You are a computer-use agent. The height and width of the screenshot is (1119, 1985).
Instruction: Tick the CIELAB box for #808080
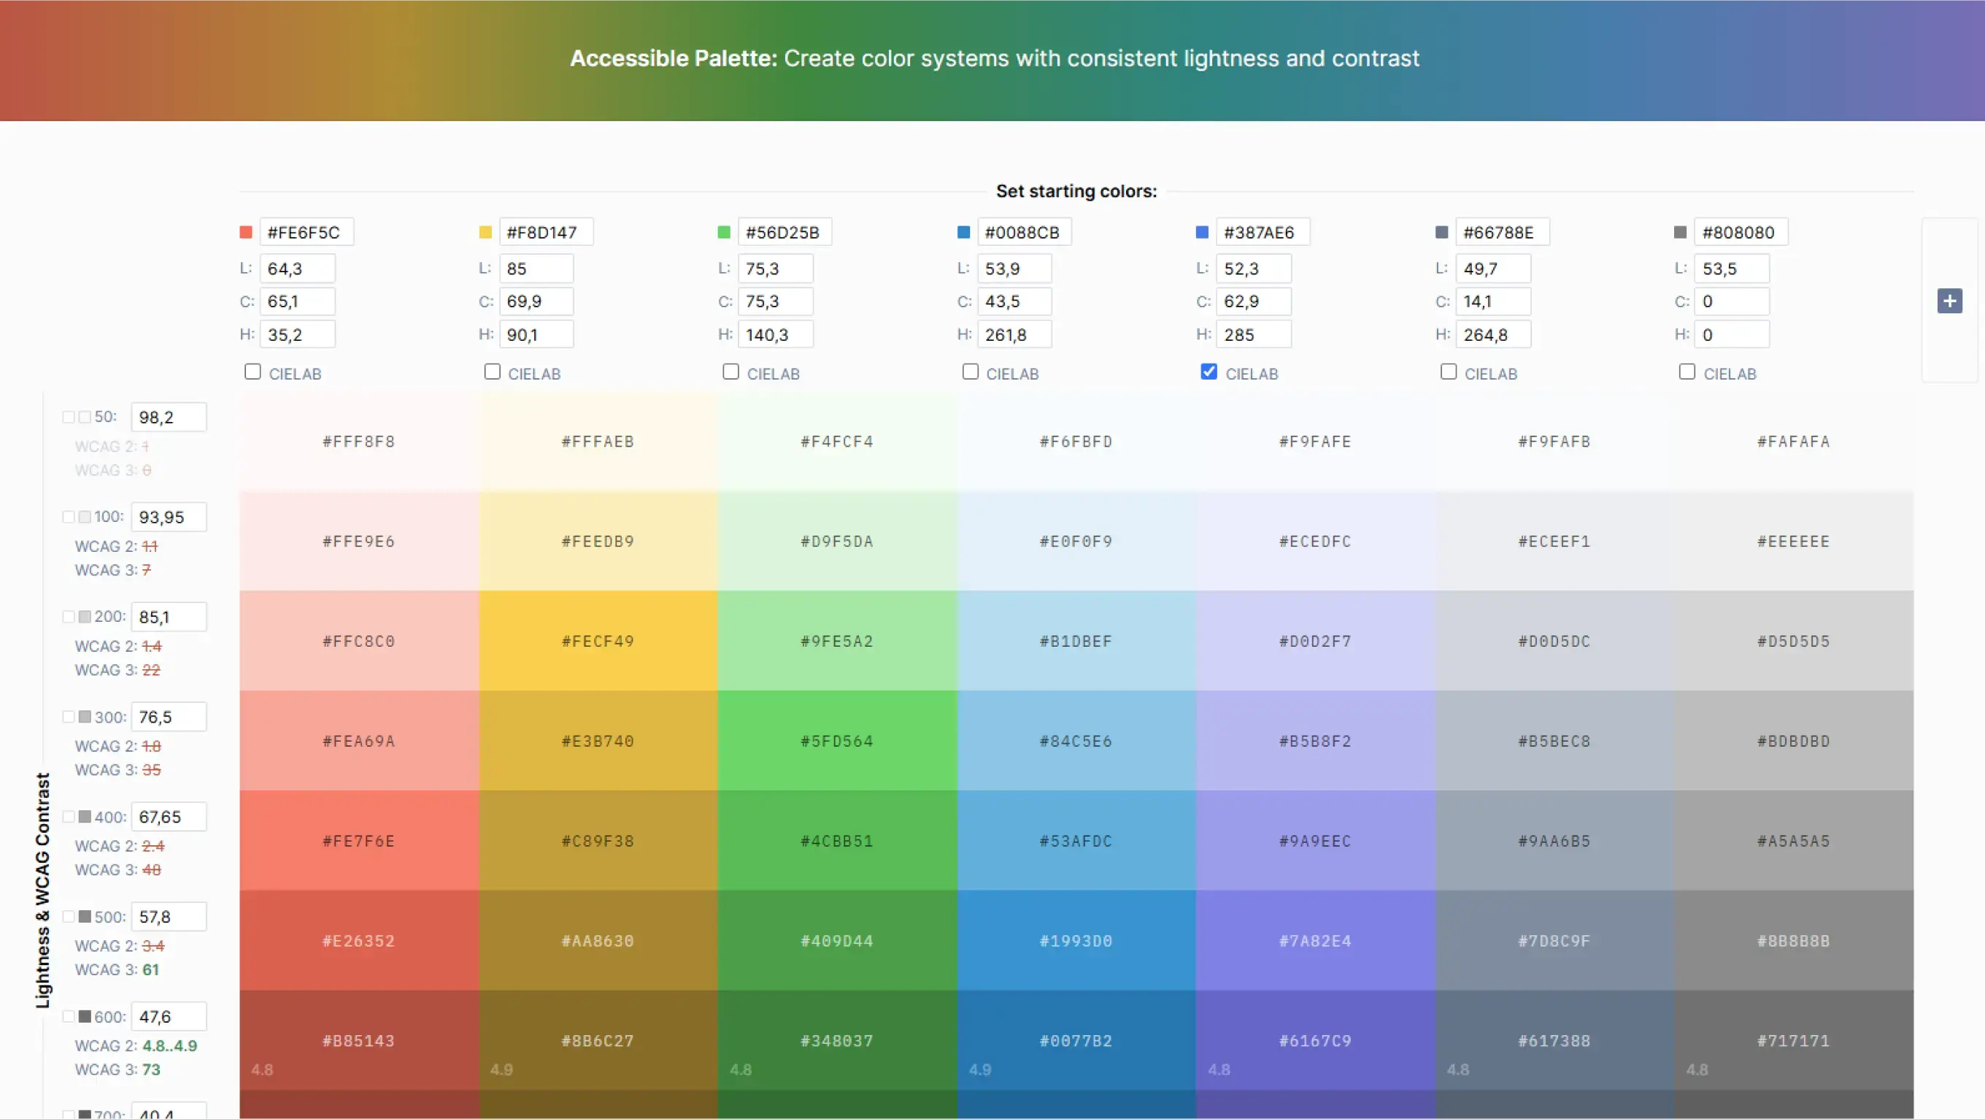click(1687, 372)
